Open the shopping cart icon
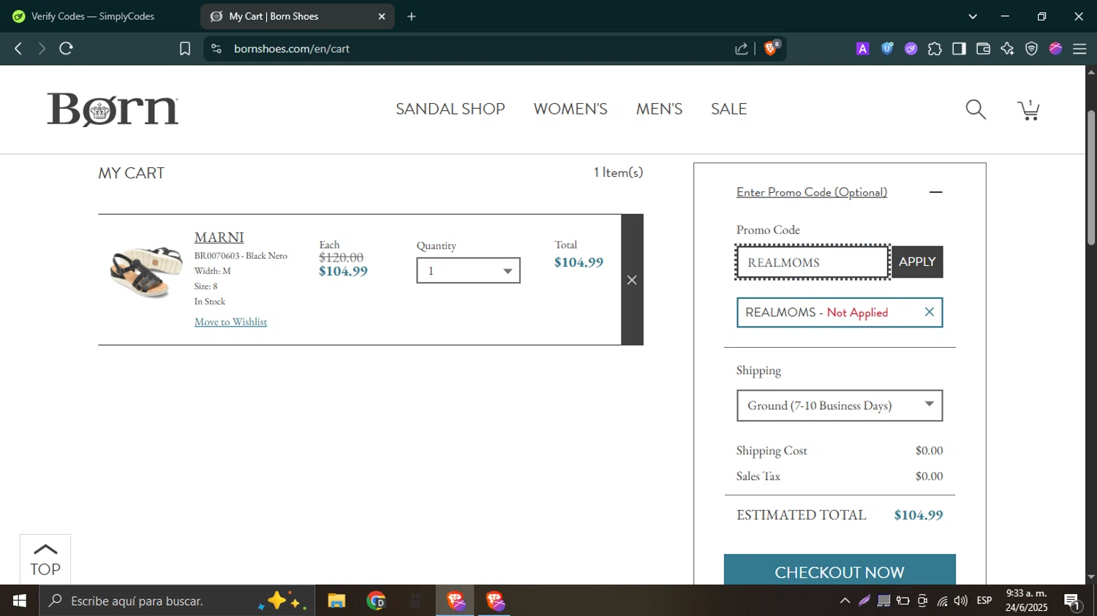The image size is (1097, 616). coord(1029,110)
